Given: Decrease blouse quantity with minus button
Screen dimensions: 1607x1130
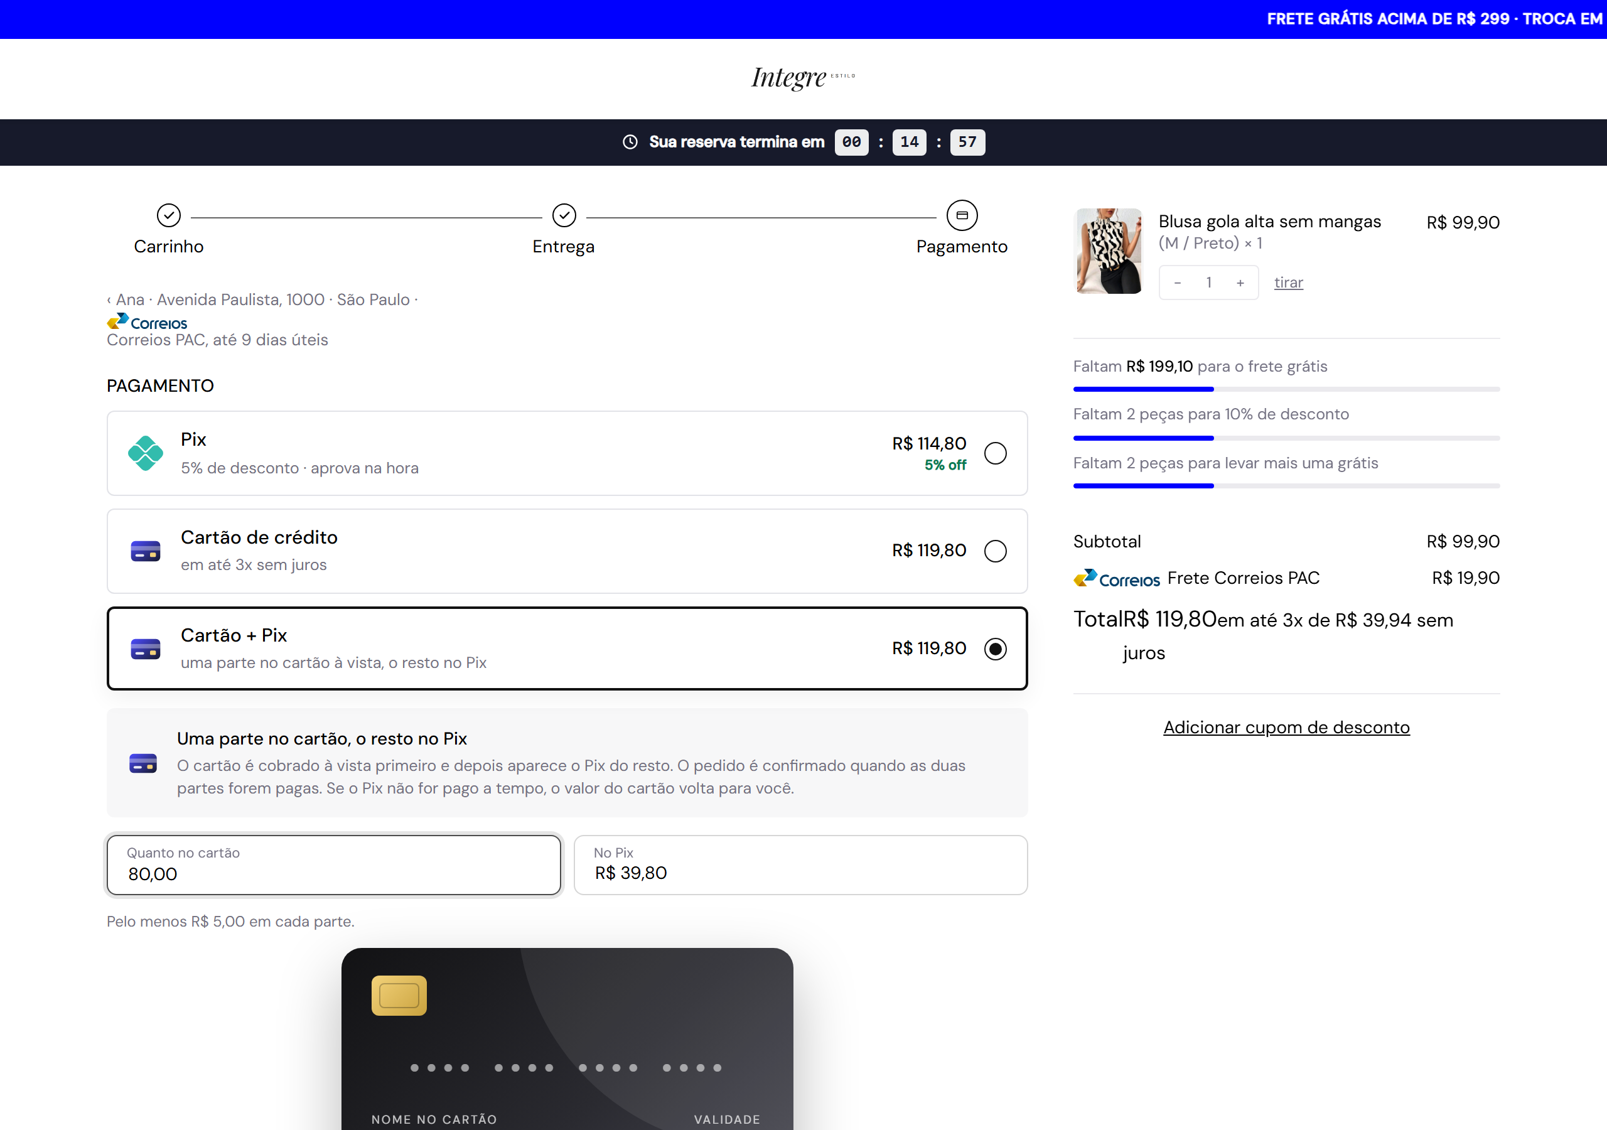Looking at the screenshot, I should [x=1177, y=283].
